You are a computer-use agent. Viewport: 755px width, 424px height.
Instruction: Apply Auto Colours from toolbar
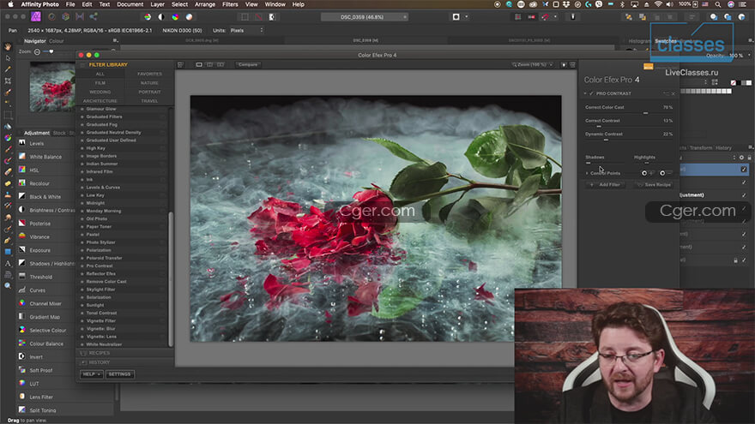[x=175, y=17]
